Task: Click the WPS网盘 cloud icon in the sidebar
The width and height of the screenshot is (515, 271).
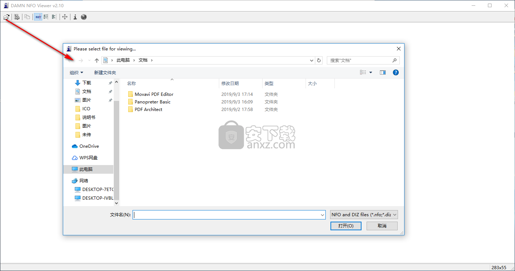Action: click(75, 158)
